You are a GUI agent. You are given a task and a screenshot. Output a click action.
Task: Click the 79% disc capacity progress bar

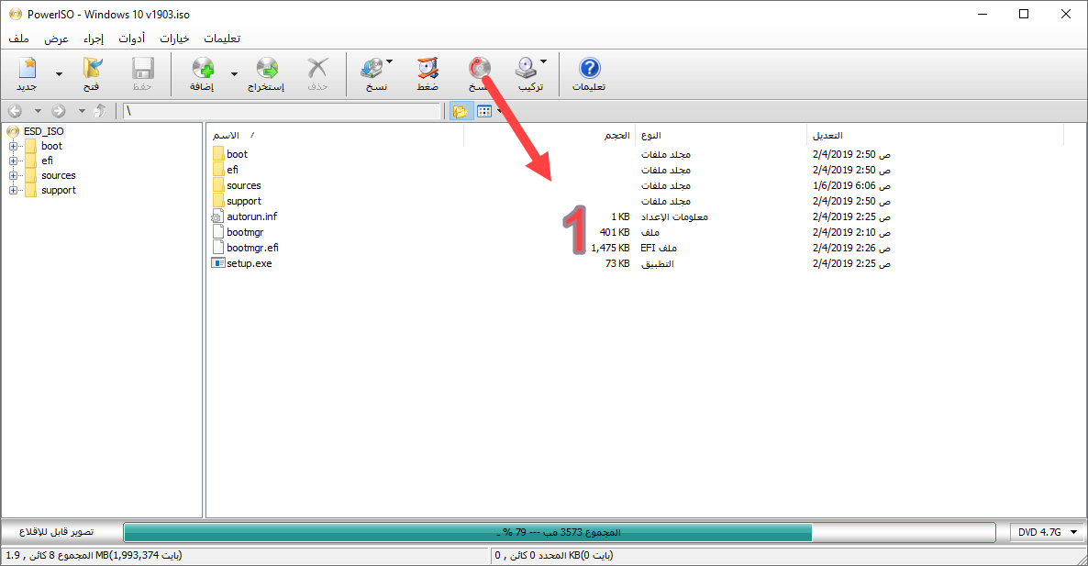tap(560, 532)
